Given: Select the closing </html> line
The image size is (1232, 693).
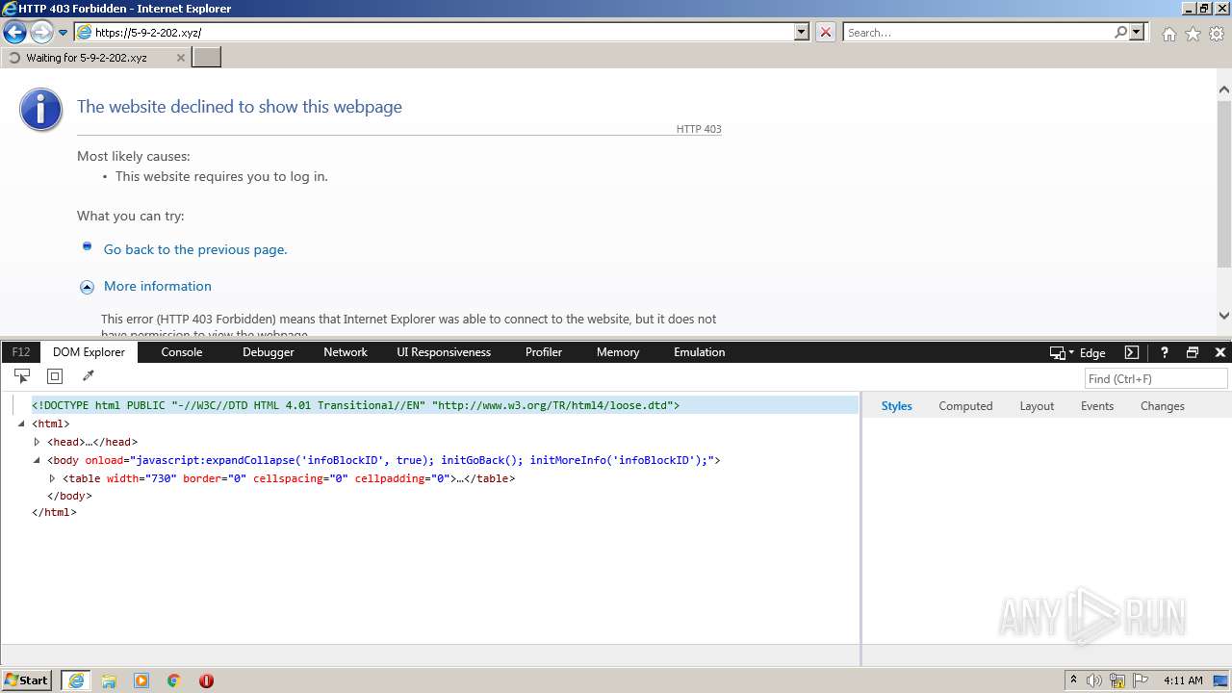Looking at the screenshot, I should 54,513.
